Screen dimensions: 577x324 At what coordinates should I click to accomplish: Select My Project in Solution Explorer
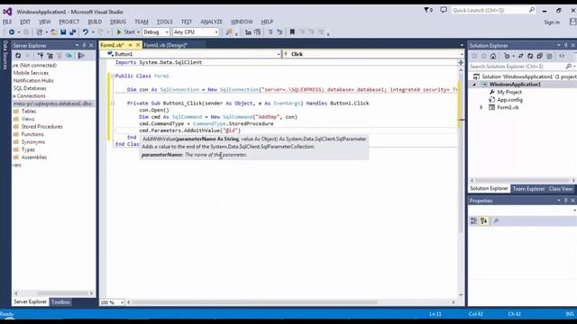pos(509,92)
